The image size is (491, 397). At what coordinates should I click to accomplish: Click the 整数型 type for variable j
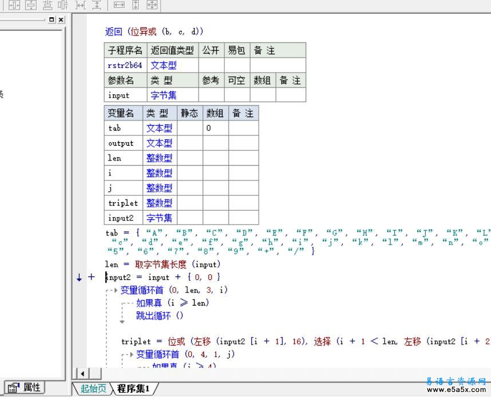coord(160,188)
